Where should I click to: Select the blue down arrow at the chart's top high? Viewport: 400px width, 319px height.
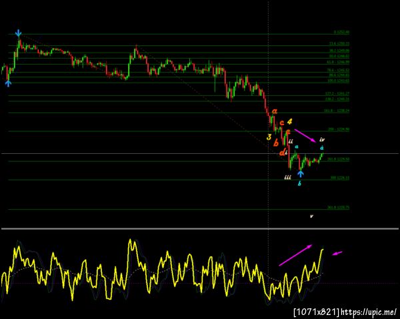18,33
